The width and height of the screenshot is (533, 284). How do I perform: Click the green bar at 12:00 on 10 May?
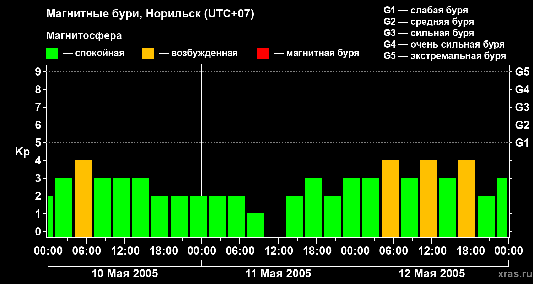[x=122, y=207]
